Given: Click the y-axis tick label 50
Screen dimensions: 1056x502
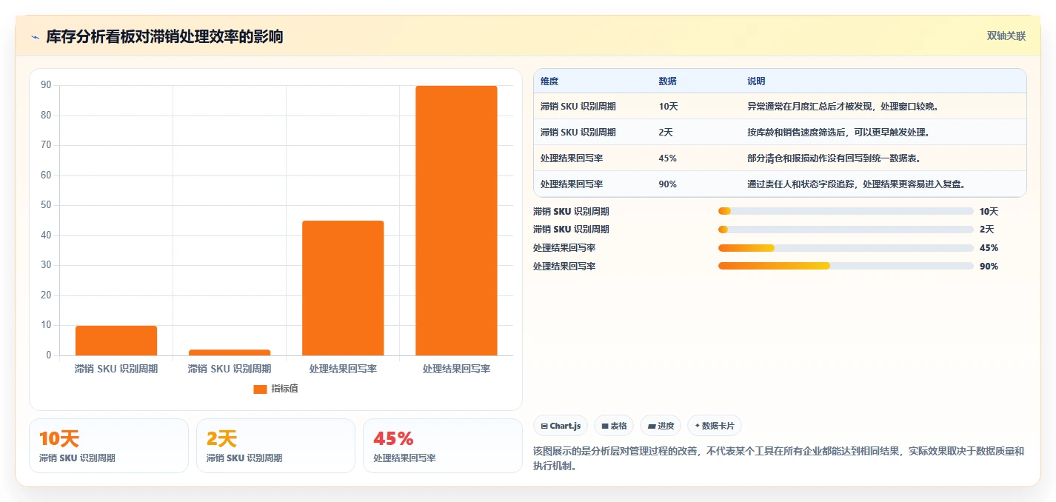Looking at the screenshot, I should tap(46, 206).
